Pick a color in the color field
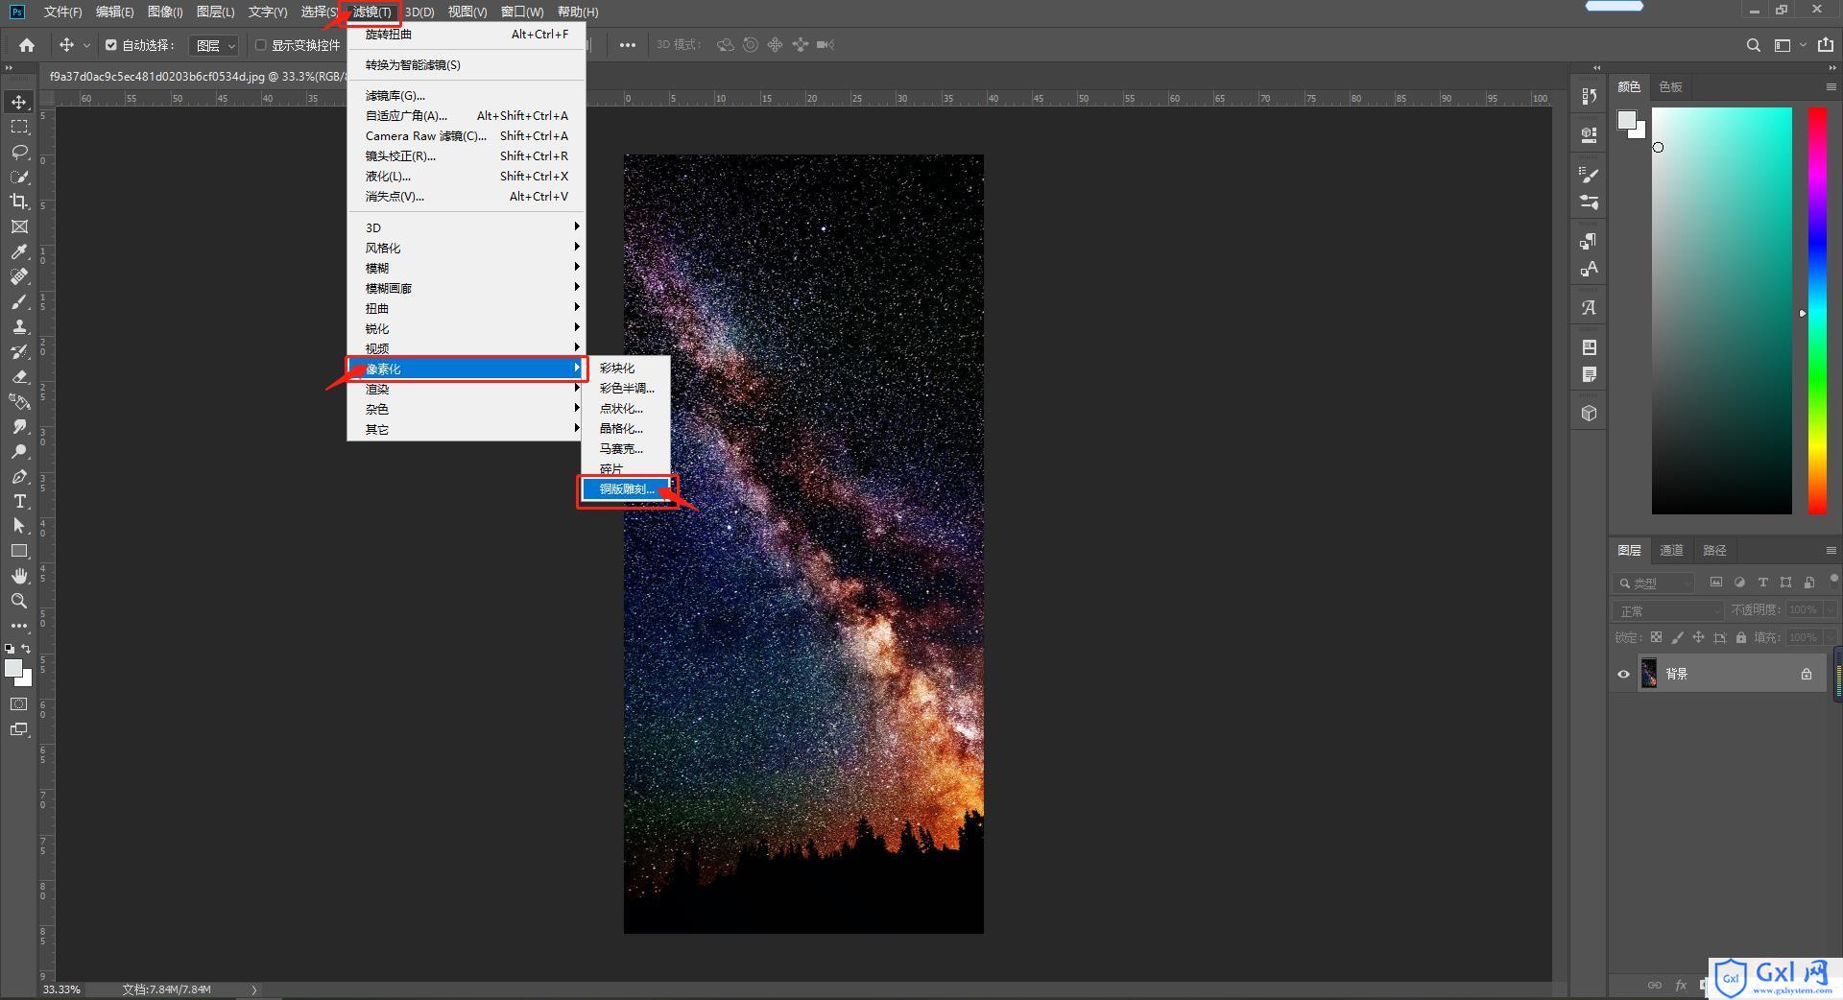 (x=1721, y=310)
